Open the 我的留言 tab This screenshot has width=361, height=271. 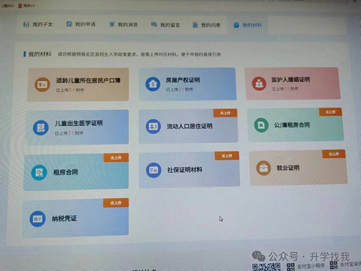point(165,25)
